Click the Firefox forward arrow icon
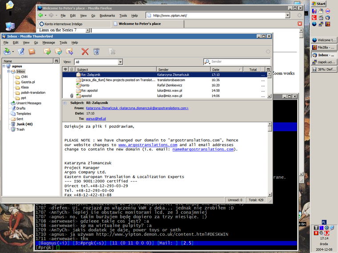Screen dimensions: 338x253 tap(51, 15)
